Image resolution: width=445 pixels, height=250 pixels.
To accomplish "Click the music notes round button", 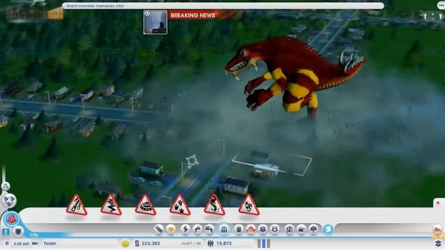I will point(6,186).
